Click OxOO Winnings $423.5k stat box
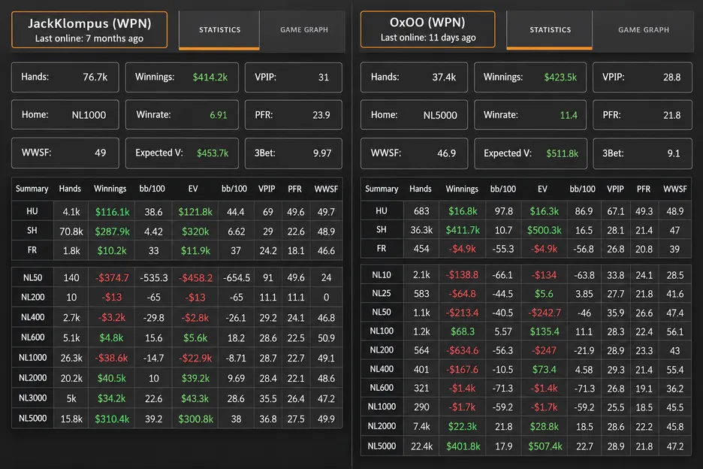The width and height of the screenshot is (703, 469). pyautogui.click(x=530, y=77)
